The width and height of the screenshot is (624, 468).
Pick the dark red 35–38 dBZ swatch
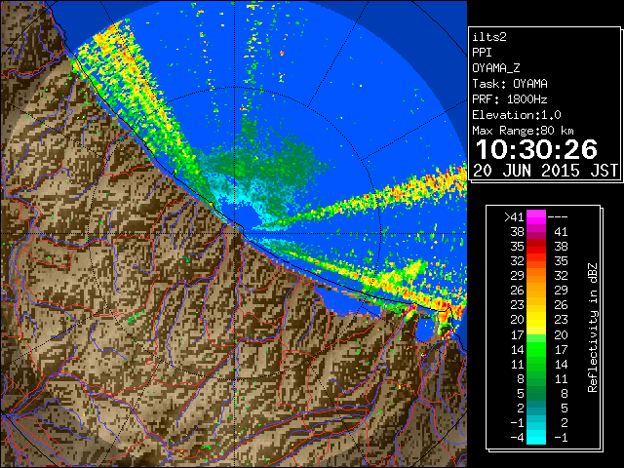[x=536, y=247]
